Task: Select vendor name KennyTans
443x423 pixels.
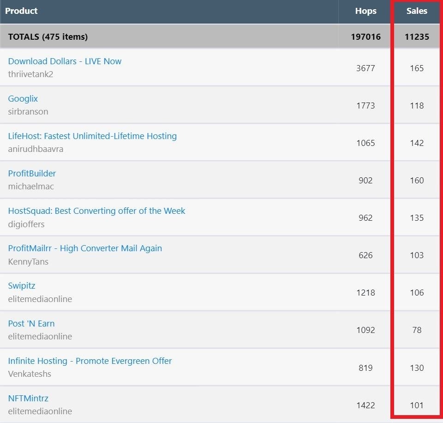Action: point(28,261)
